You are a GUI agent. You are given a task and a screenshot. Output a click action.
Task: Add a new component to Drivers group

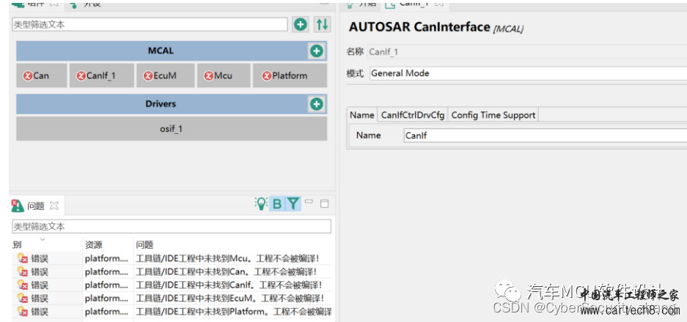click(316, 104)
